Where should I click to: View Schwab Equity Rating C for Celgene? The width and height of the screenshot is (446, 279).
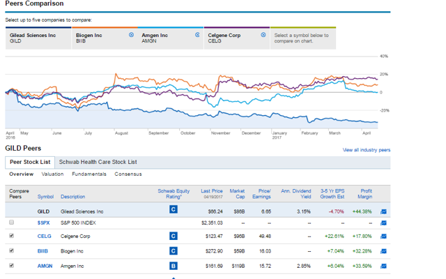[x=174, y=236]
